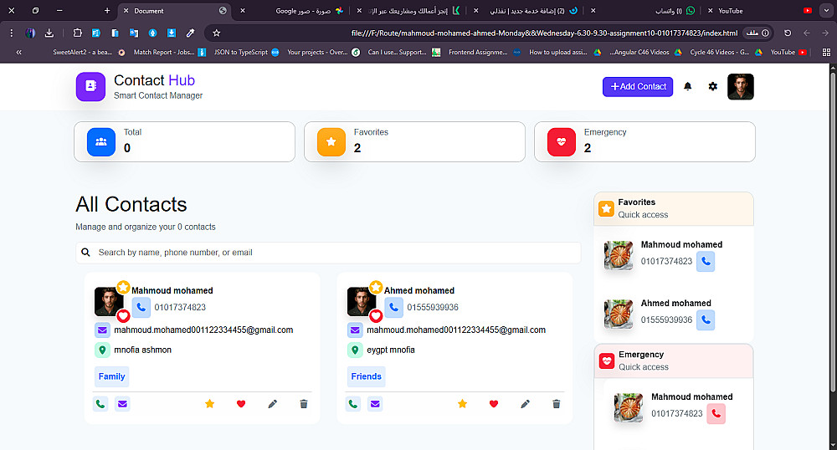Call Ahmed mohamed via blue phone icon on card
The image size is (837, 450).
[x=393, y=307]
